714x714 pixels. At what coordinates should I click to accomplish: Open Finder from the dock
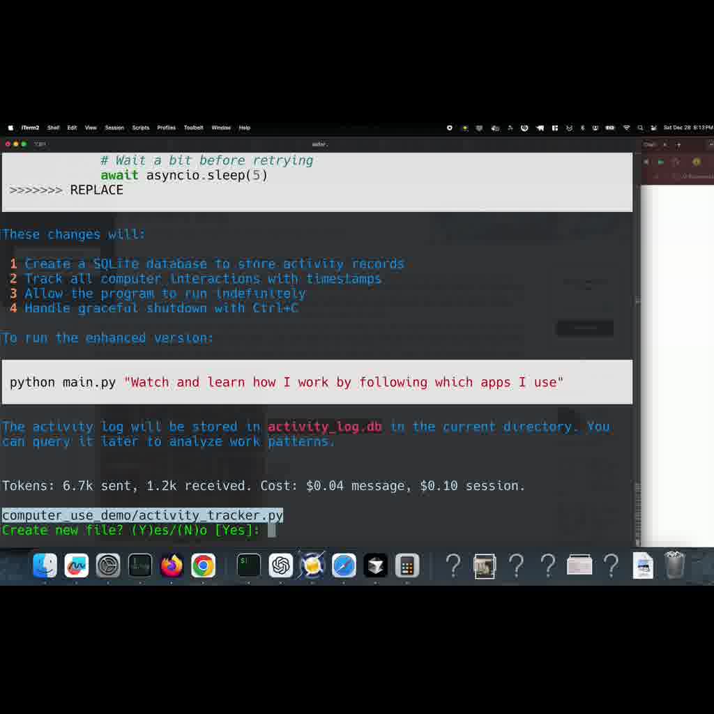45,565
